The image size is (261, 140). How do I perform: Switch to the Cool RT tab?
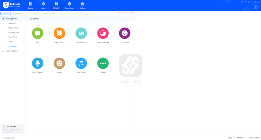click(6, 14)
